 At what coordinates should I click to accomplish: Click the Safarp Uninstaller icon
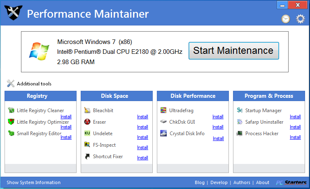[x=240, y=122]
